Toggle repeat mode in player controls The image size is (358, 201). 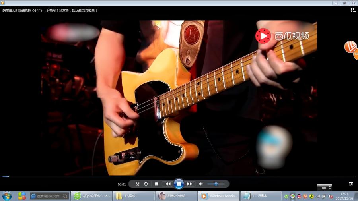pos(146,184)
